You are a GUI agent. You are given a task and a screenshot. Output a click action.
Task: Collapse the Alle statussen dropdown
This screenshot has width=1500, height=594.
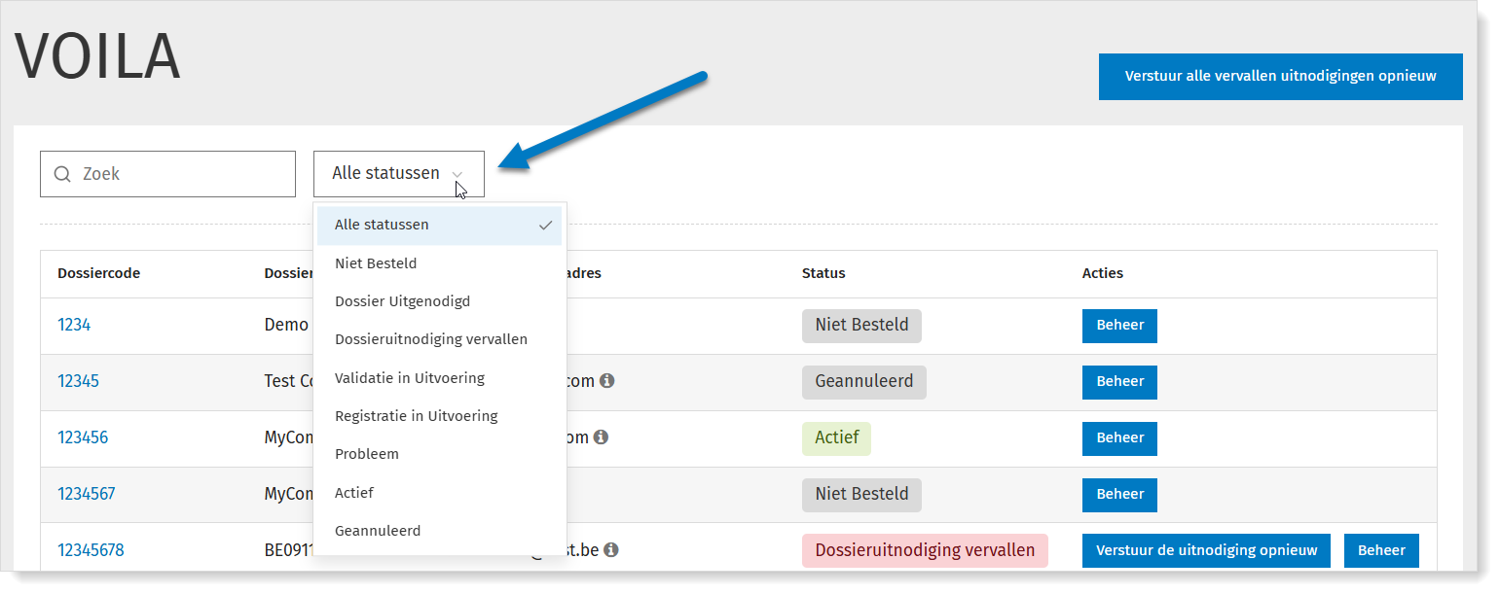click(399, 174)
